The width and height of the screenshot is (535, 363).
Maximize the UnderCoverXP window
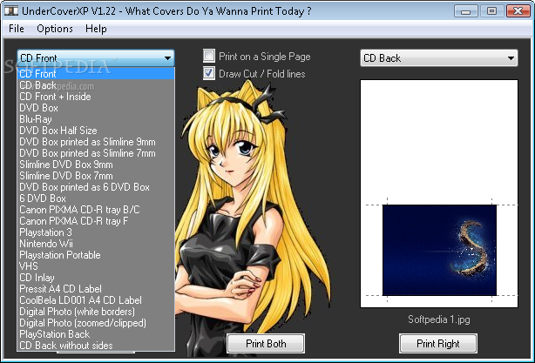pos(491,11)
